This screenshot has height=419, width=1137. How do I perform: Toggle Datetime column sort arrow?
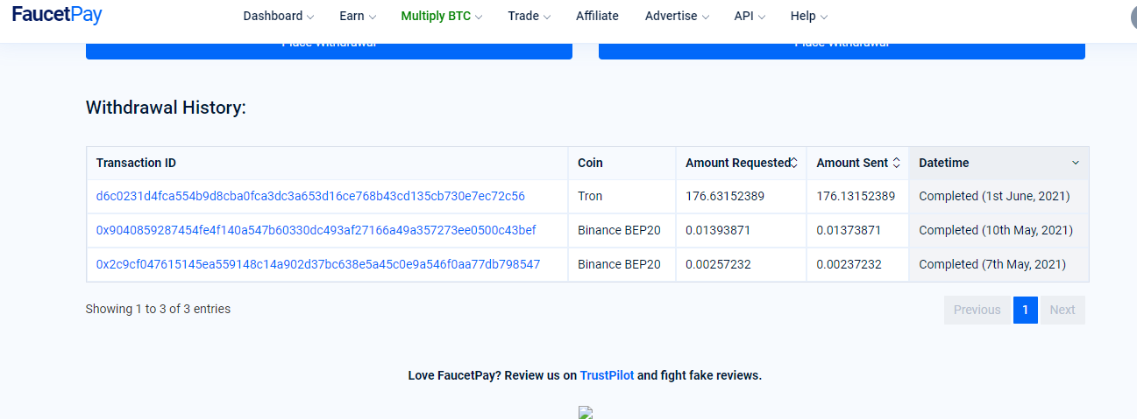coord(1076,163)
